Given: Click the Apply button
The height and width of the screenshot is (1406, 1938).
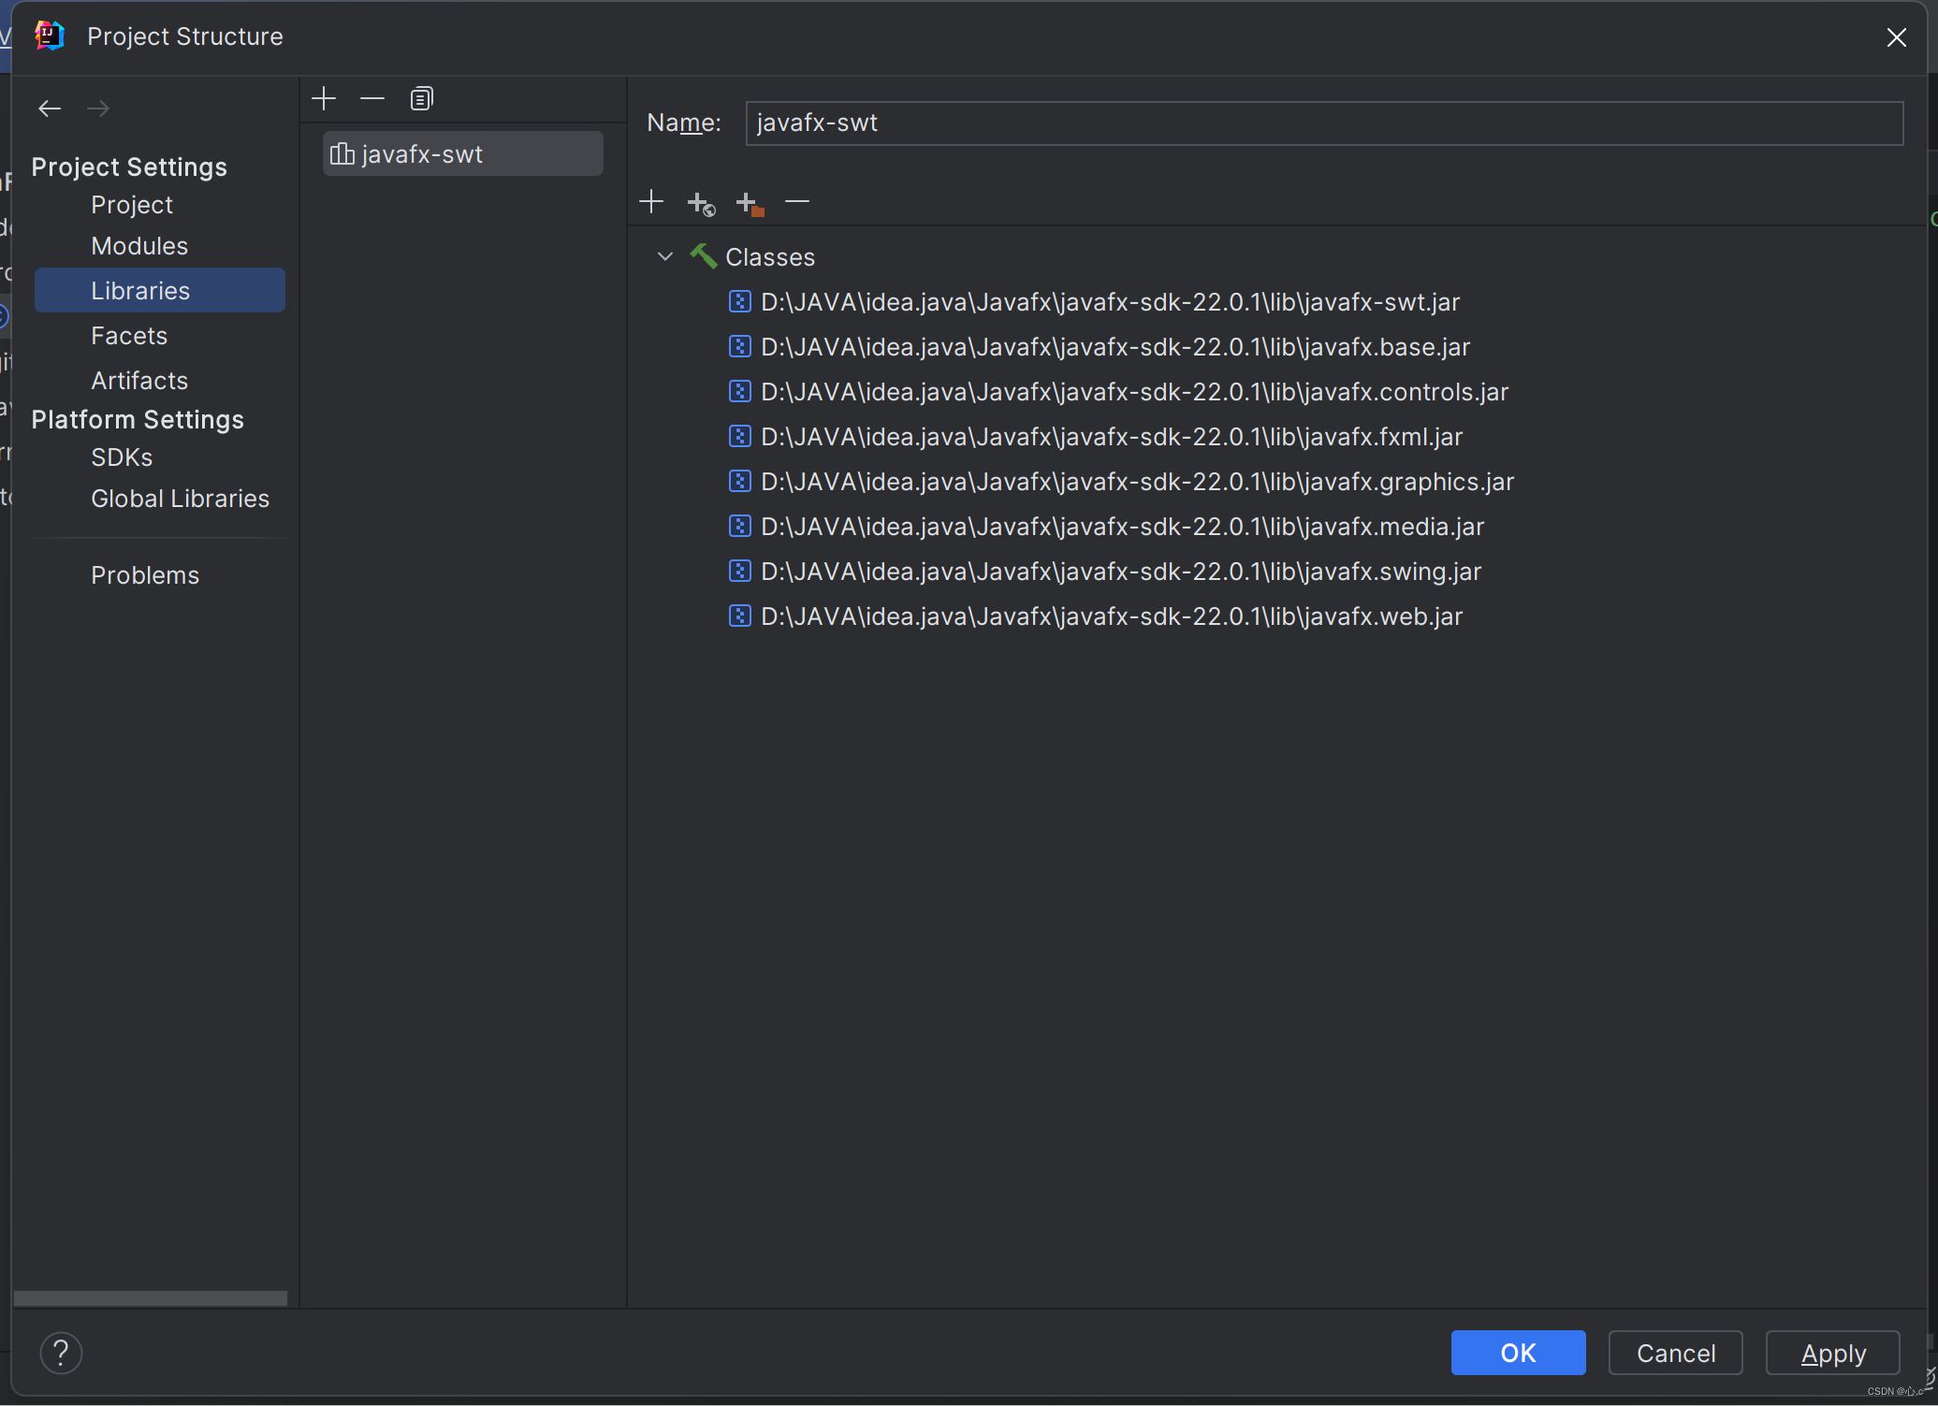Looking at the screenshot, I should (x=1832, y=1353).
